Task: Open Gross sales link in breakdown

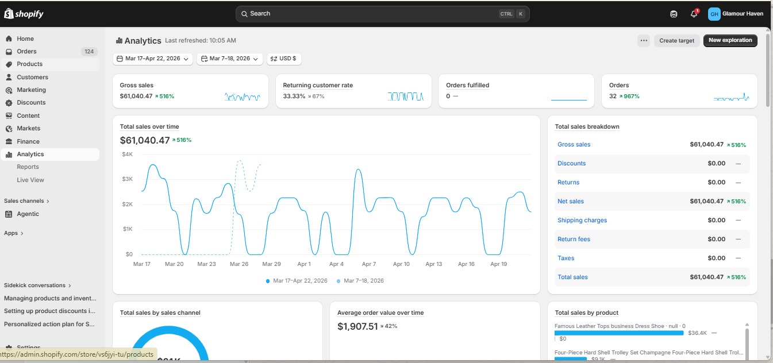Action: tap(574, 145)
